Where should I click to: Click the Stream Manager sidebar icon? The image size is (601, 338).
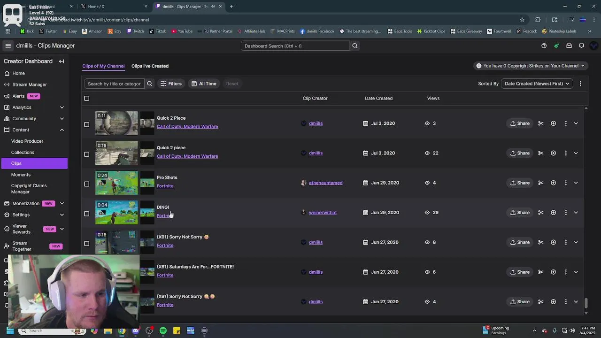pos(7,84)
